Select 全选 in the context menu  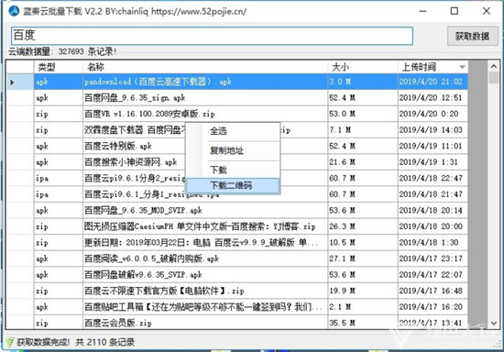(x=219, y=131)
